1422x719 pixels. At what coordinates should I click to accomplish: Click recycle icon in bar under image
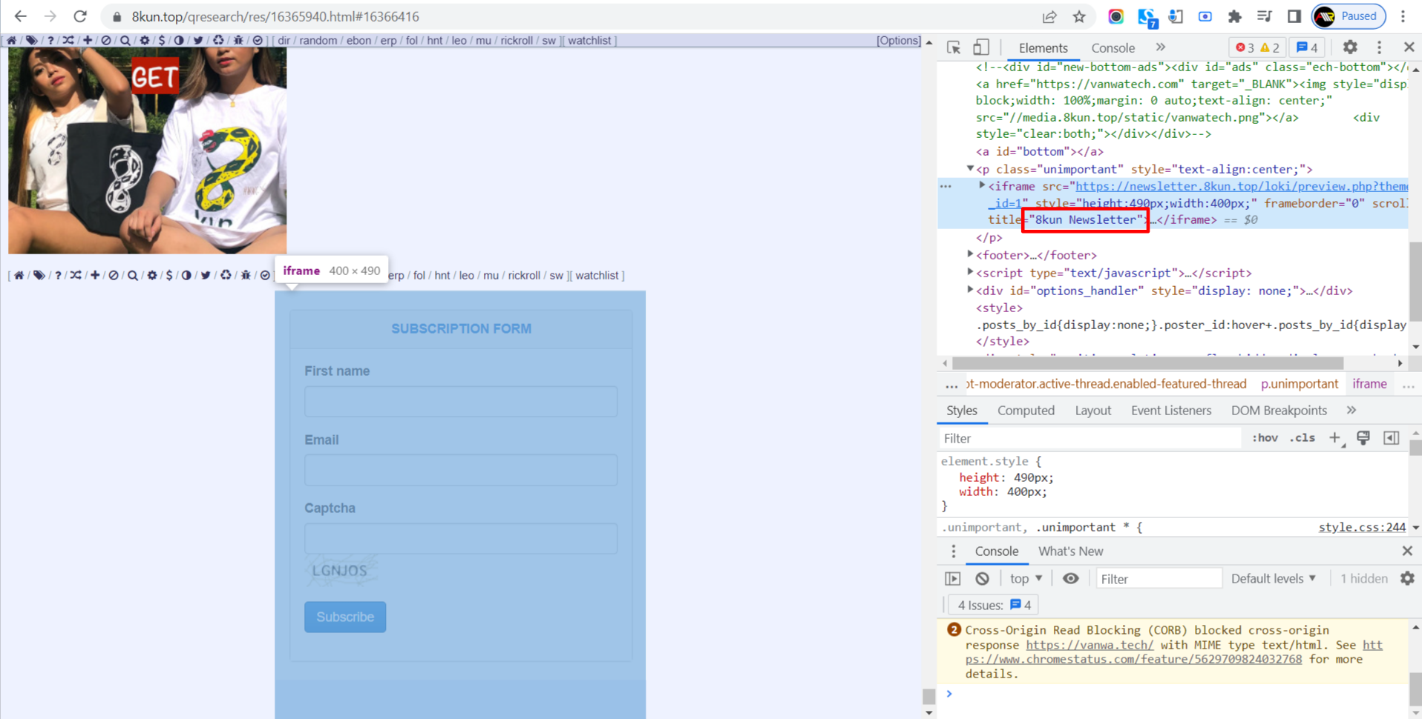click(x=226, y=276)
